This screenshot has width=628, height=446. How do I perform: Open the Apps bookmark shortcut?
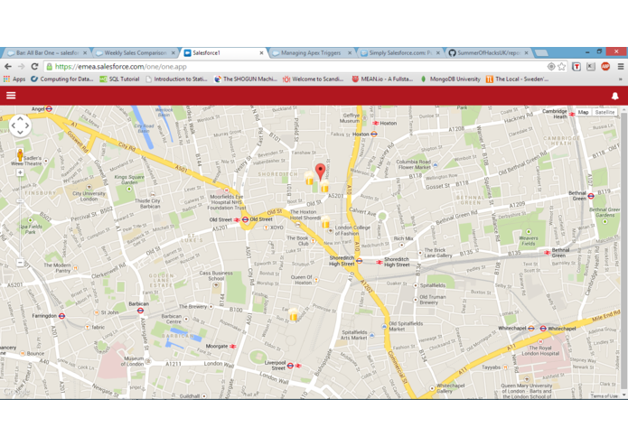pyautogui.click(x=14, y=79)
